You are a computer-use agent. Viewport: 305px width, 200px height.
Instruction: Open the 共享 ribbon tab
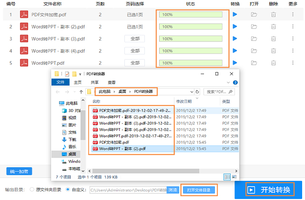(x=95, y=82)
